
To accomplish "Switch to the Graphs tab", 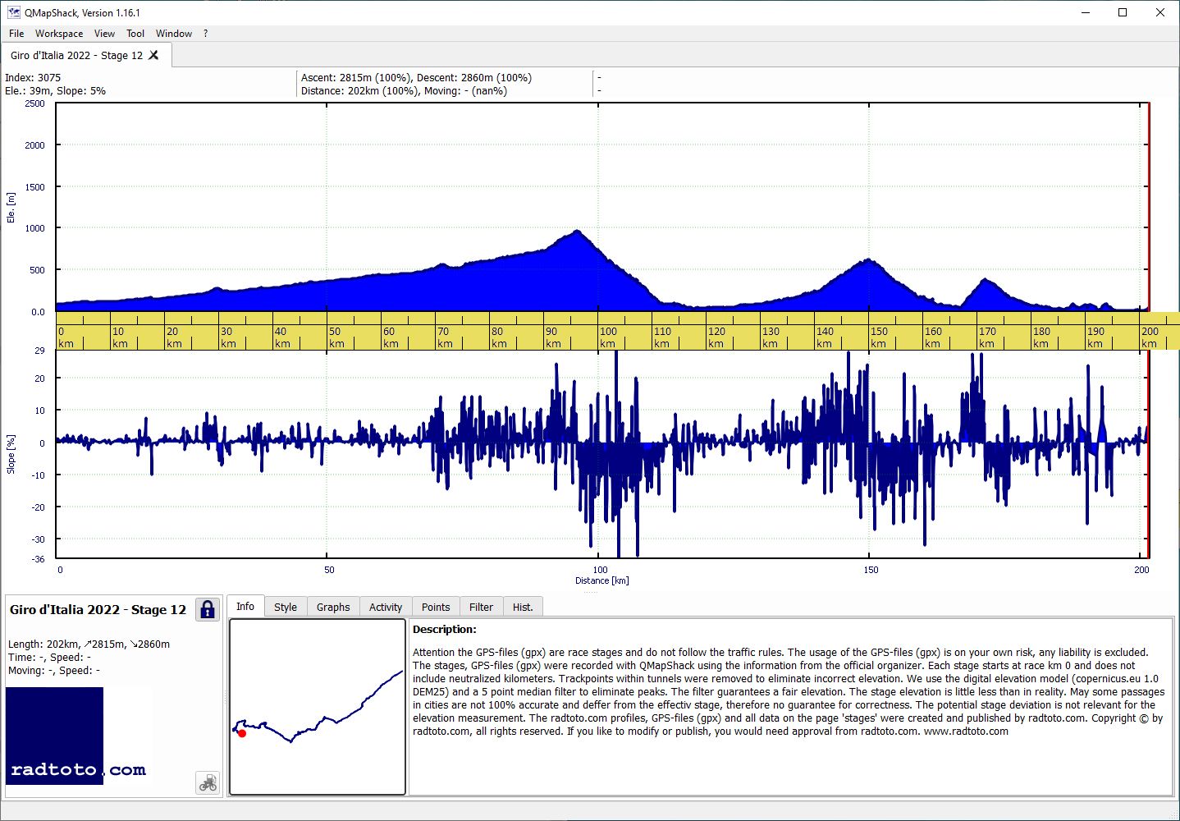I will 333,607.
